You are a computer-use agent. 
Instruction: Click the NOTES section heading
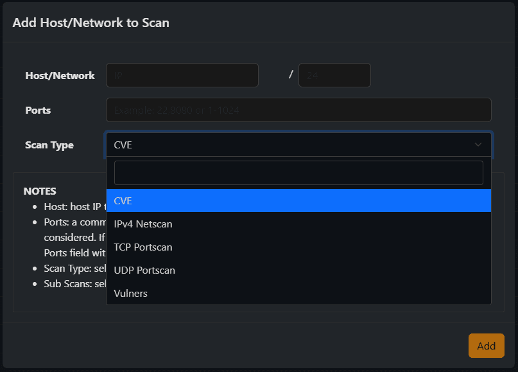40,191
